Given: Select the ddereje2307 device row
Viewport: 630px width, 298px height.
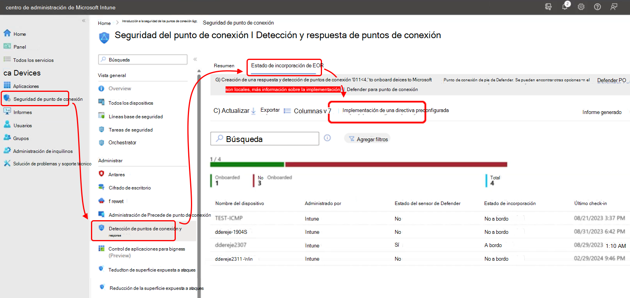Looking at the screenshot, I should [420, 245].
